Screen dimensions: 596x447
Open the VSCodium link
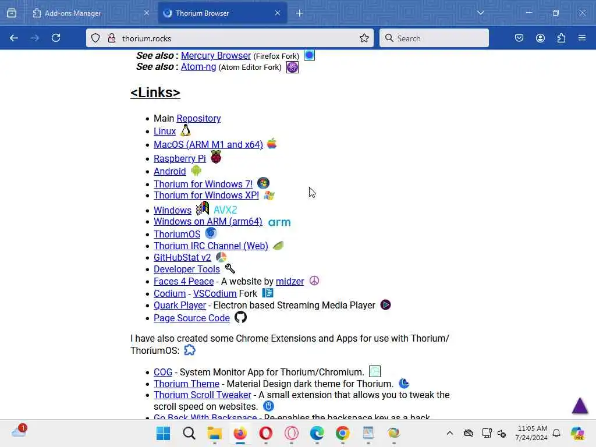pos(215,294)
